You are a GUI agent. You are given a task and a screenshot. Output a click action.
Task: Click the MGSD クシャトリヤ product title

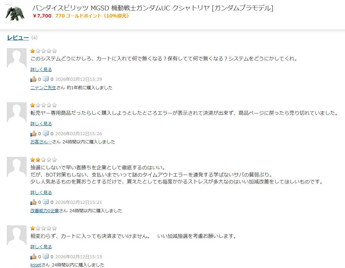click(x=153, y=8)
